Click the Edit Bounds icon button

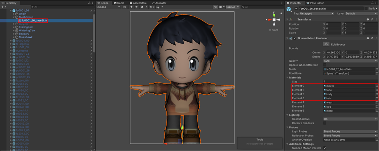tap(326, 44)
